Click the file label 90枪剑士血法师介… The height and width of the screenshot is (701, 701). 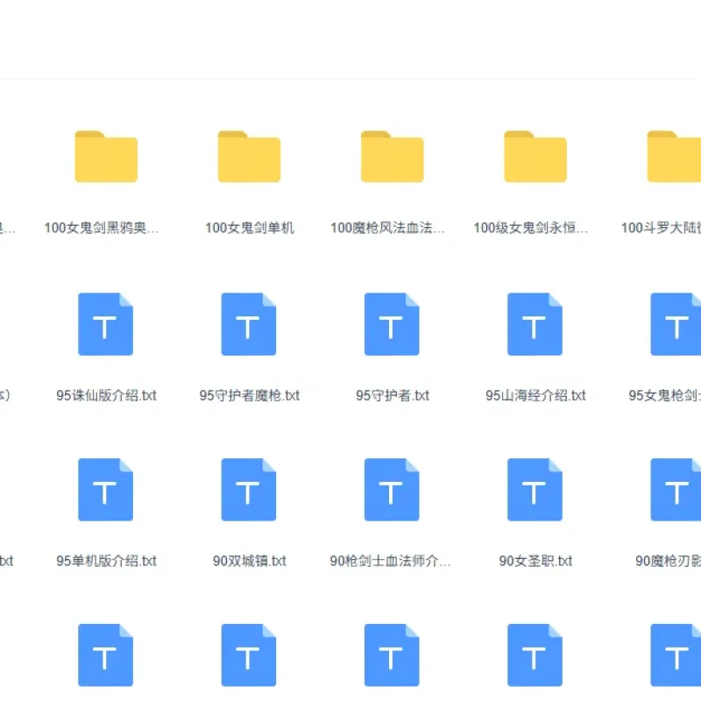click(390, 561)
